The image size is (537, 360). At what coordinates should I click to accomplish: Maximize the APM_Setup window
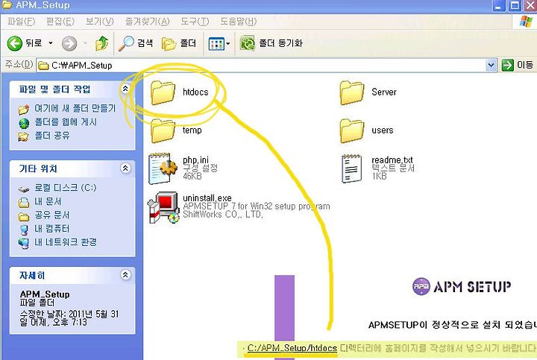click(514, 5)
